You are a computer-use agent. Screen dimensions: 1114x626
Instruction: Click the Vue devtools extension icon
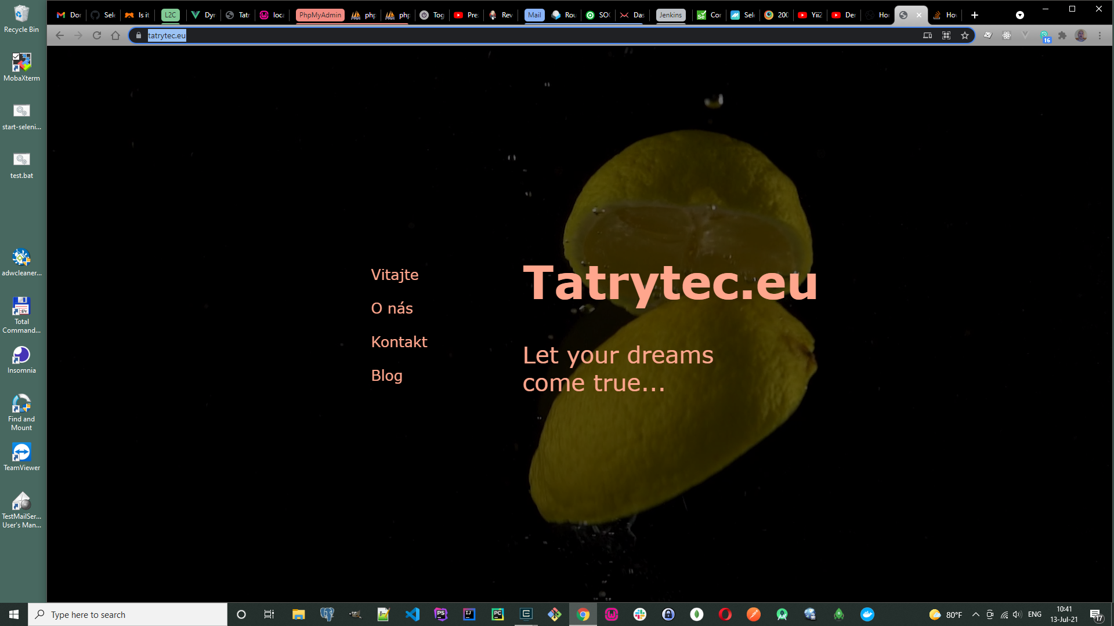pyautogui.click(x=1025, y=35)
